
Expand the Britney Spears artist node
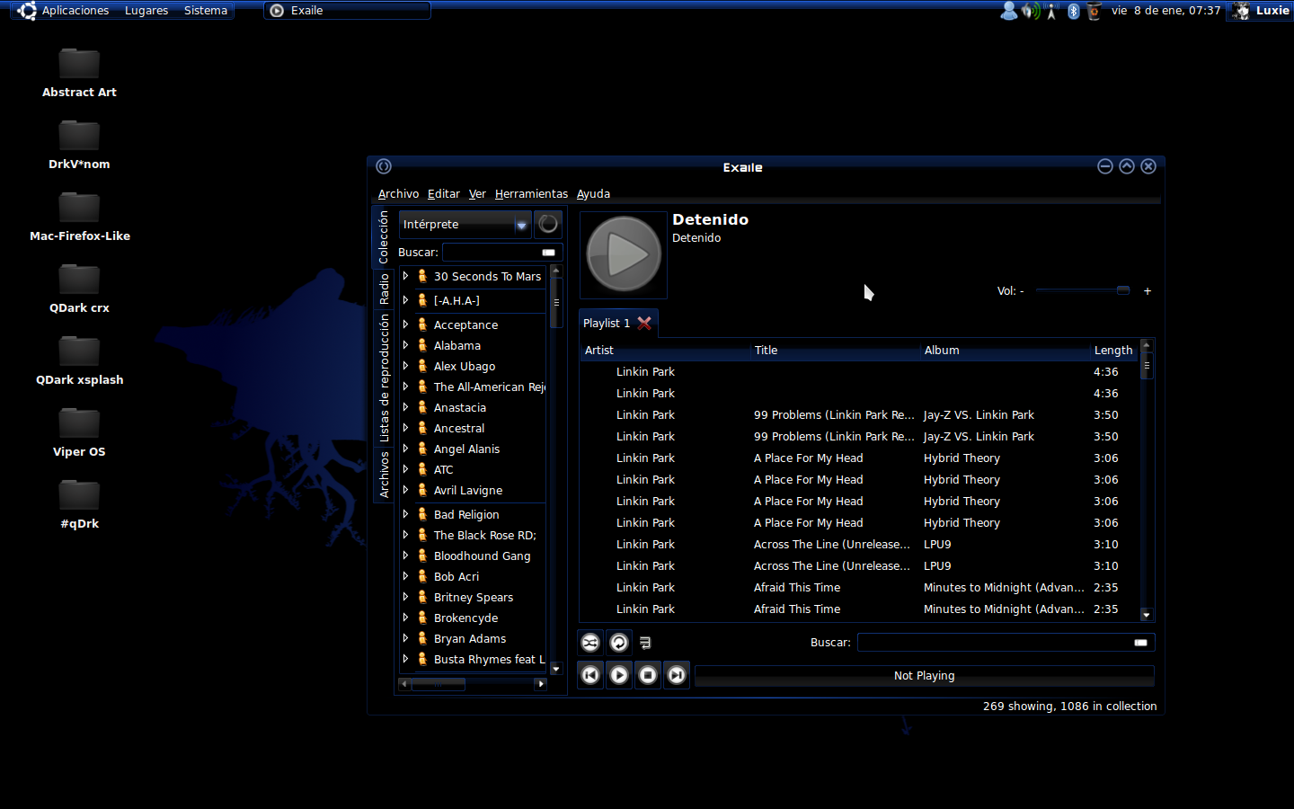tap(405, 597)
